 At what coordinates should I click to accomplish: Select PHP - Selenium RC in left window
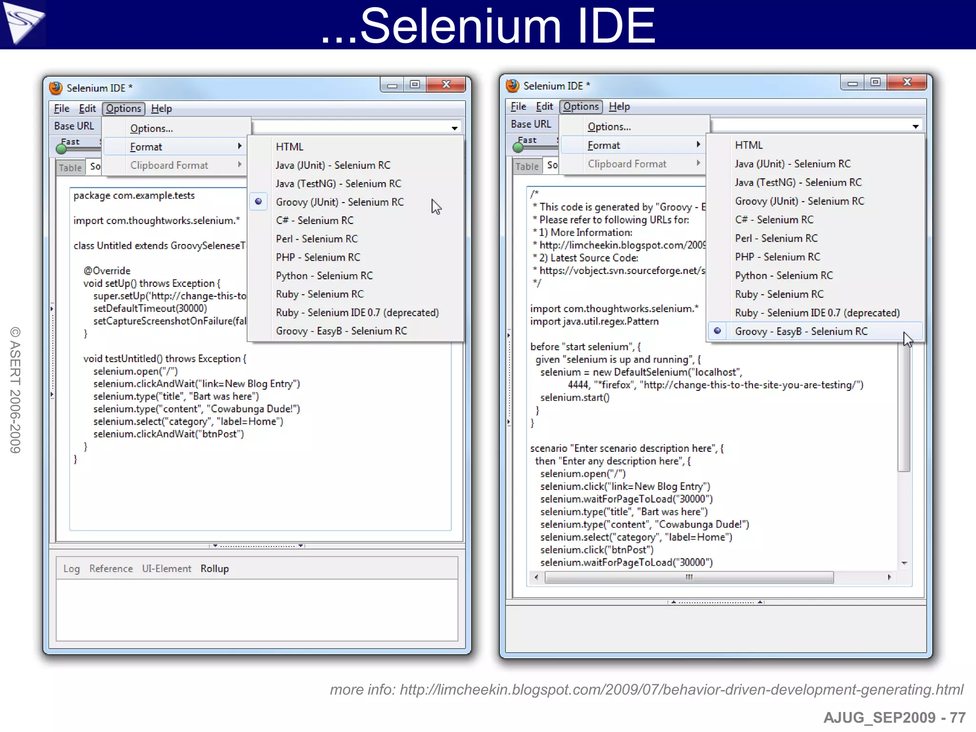point(356,257)
